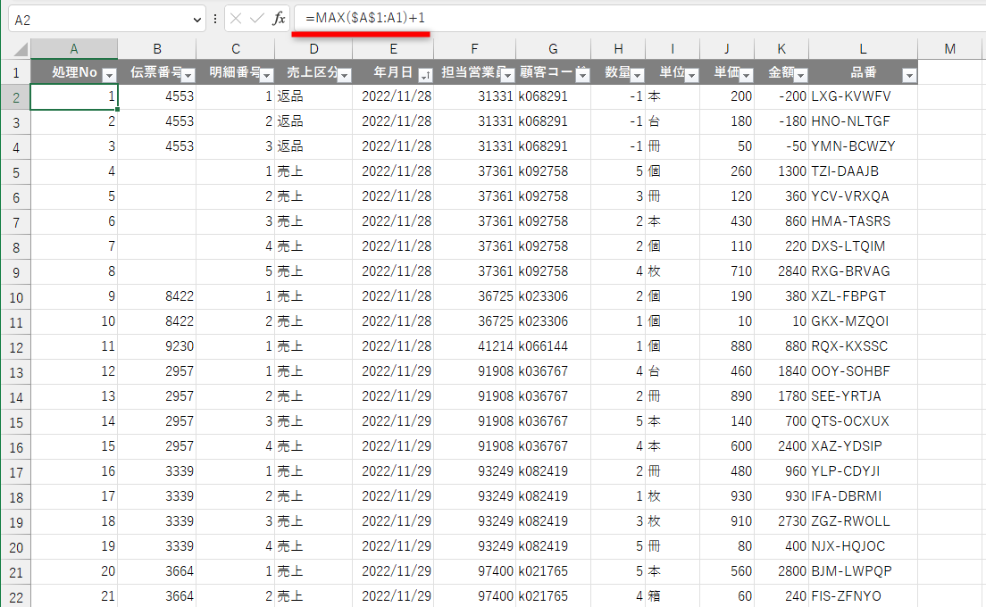
Task: Select column L header
Action: click(863, 49)
